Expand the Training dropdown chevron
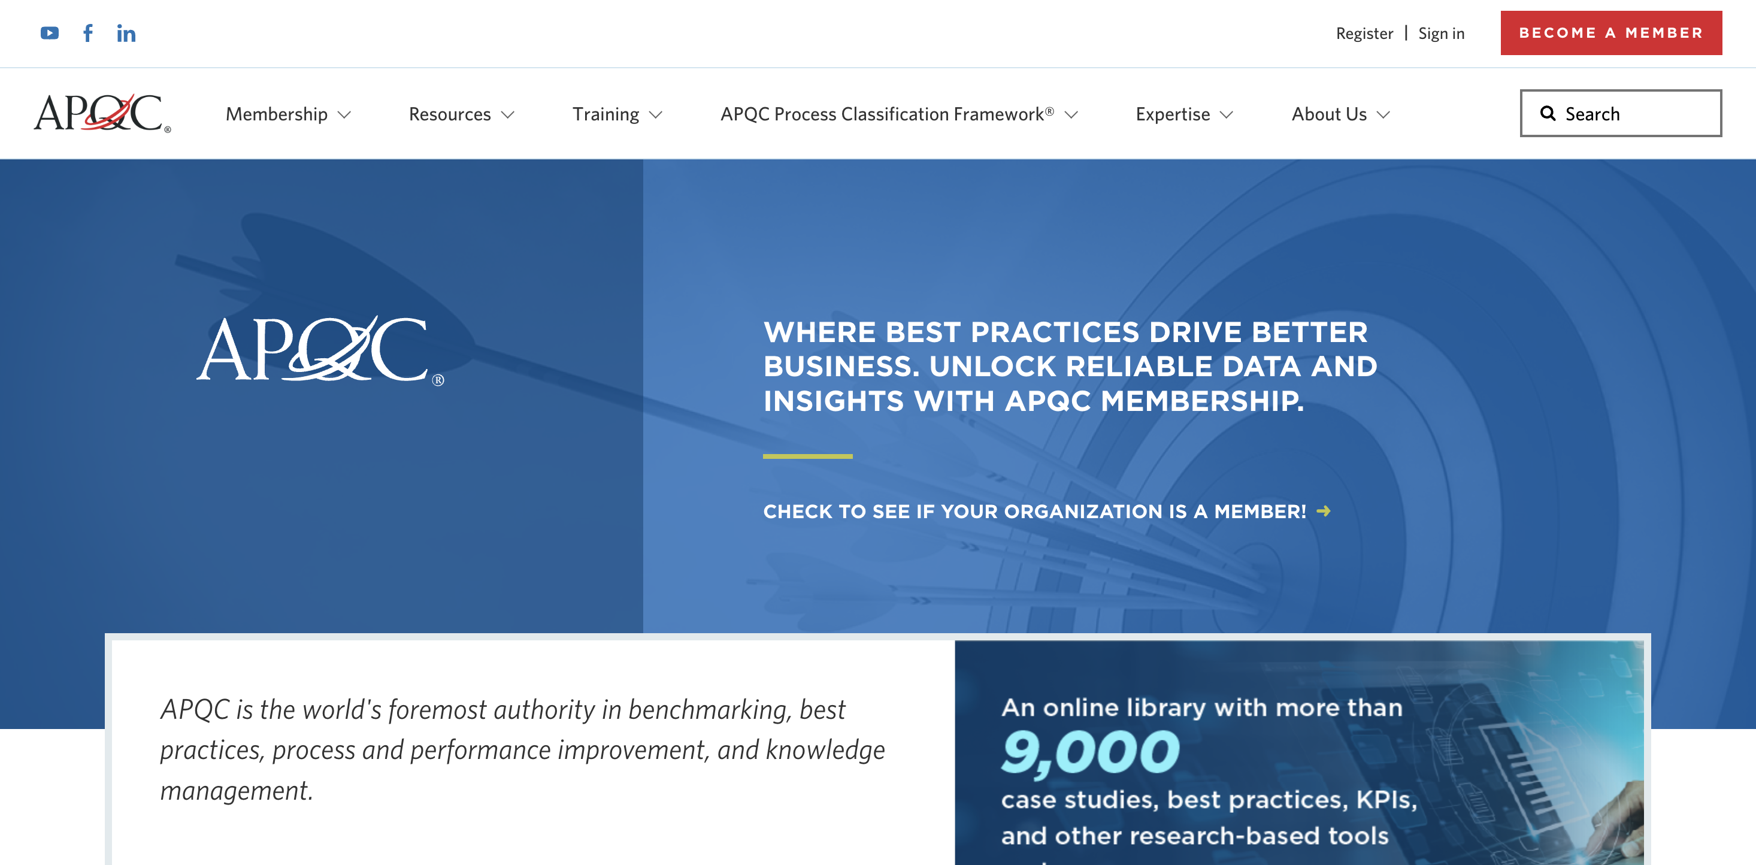This screenshot has width=1756, height=865. (x=656, y=114)
